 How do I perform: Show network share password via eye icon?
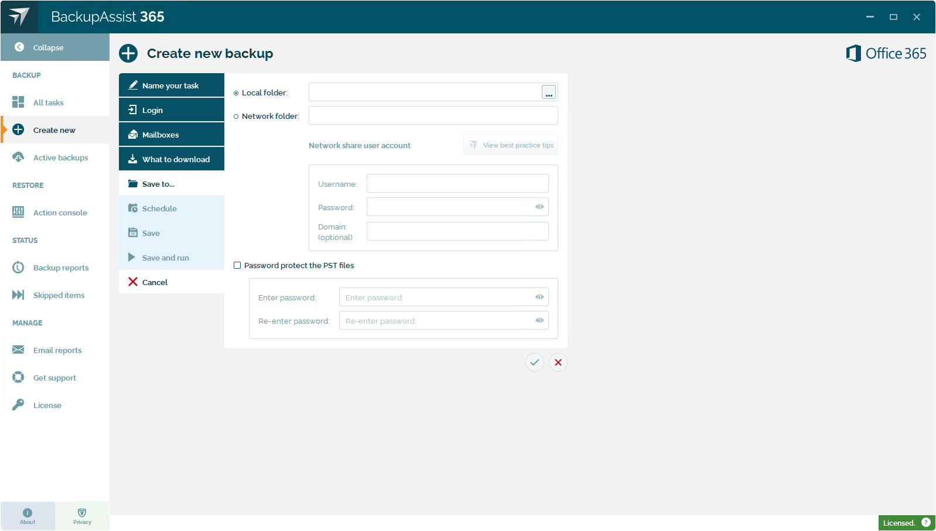tap(539, 207)
